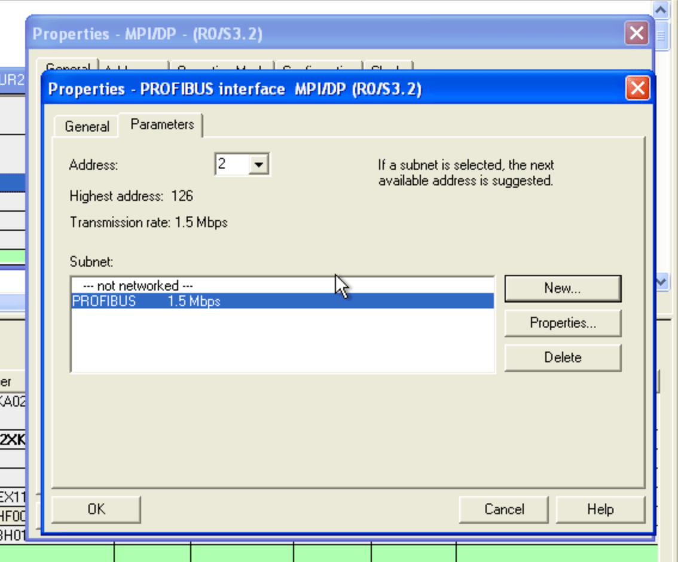
Task: Click the New... subnet button
Action: point(563,288)
